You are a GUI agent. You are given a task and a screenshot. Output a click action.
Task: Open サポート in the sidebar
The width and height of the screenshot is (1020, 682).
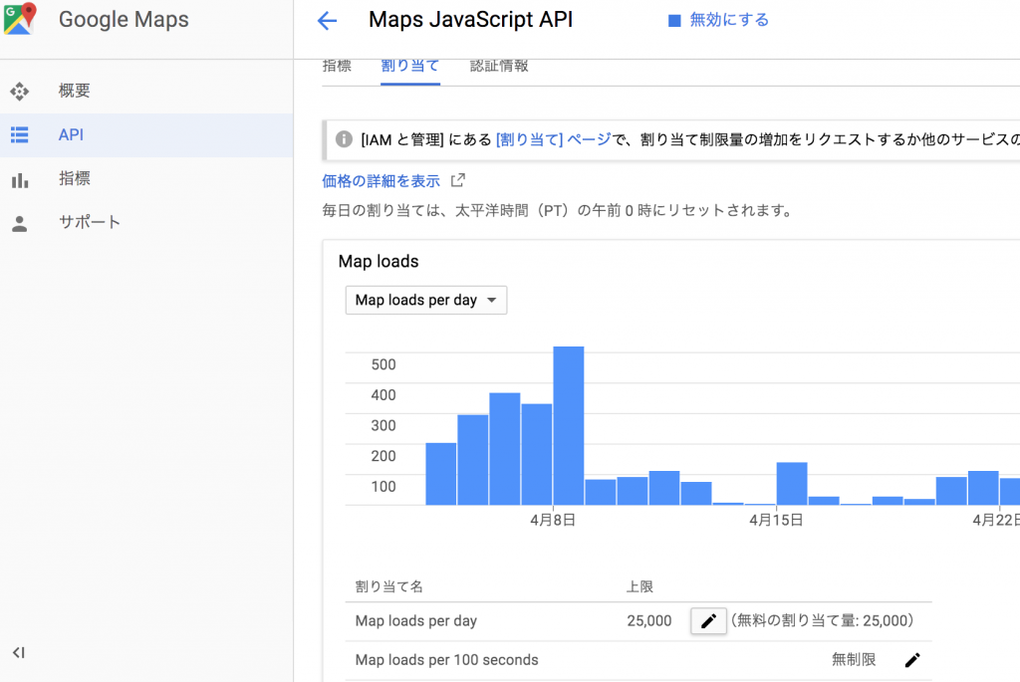pyautogui.click(x=146, y=222)
